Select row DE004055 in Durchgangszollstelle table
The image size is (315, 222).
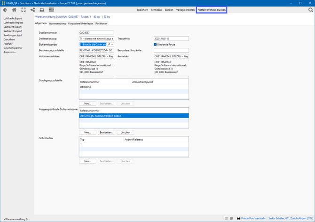(x=134, y=87)
